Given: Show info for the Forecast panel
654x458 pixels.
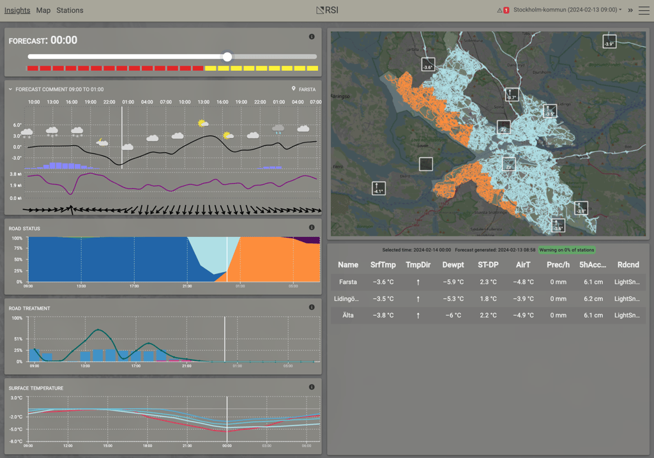Looking at the screenshot, I should pyautogui.click(x=312, y=36).
